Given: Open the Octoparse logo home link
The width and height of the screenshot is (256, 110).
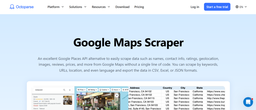Looking at the screenshot, I should tap(21, 7).
